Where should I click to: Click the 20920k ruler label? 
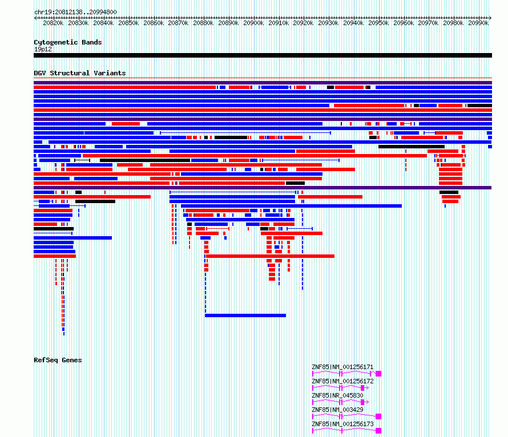click(x=303, y=23)
